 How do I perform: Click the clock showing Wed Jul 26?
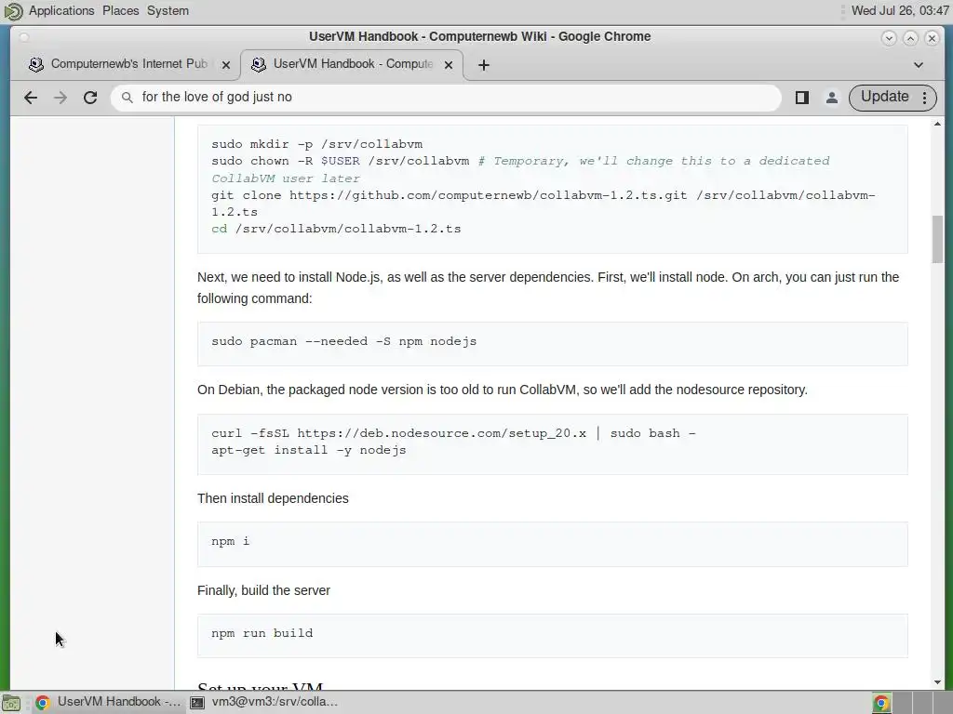[900, 10]
